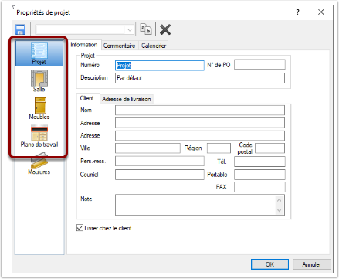
Task: Open the Moulures category in sidebar
Action: tap(39, 165)
